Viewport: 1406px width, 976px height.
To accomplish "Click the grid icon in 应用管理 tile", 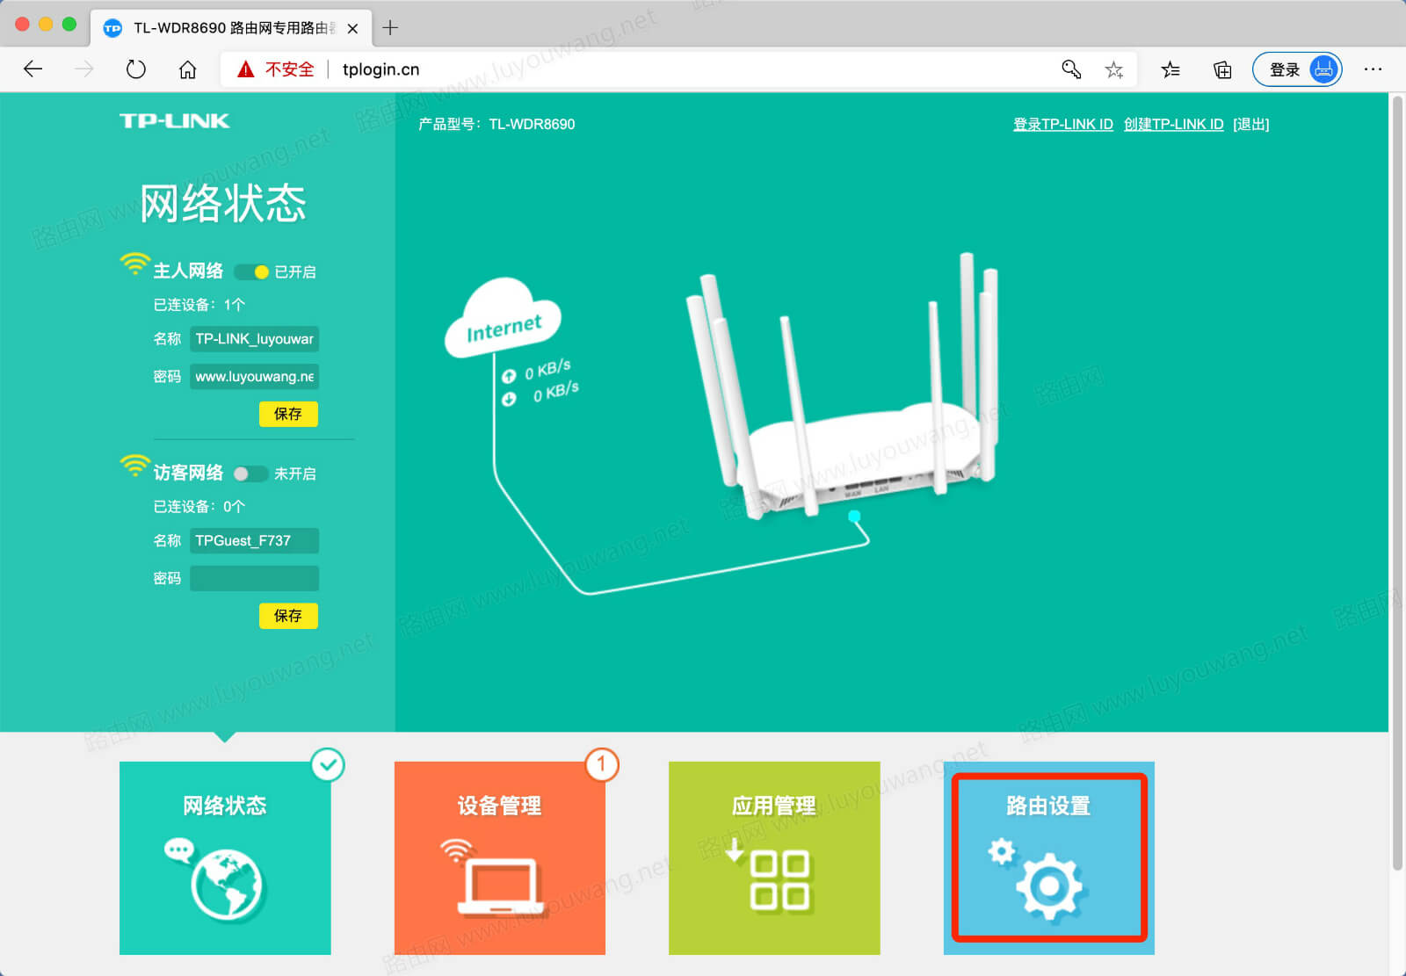I will pyautogui.click(x=779, y=879).
